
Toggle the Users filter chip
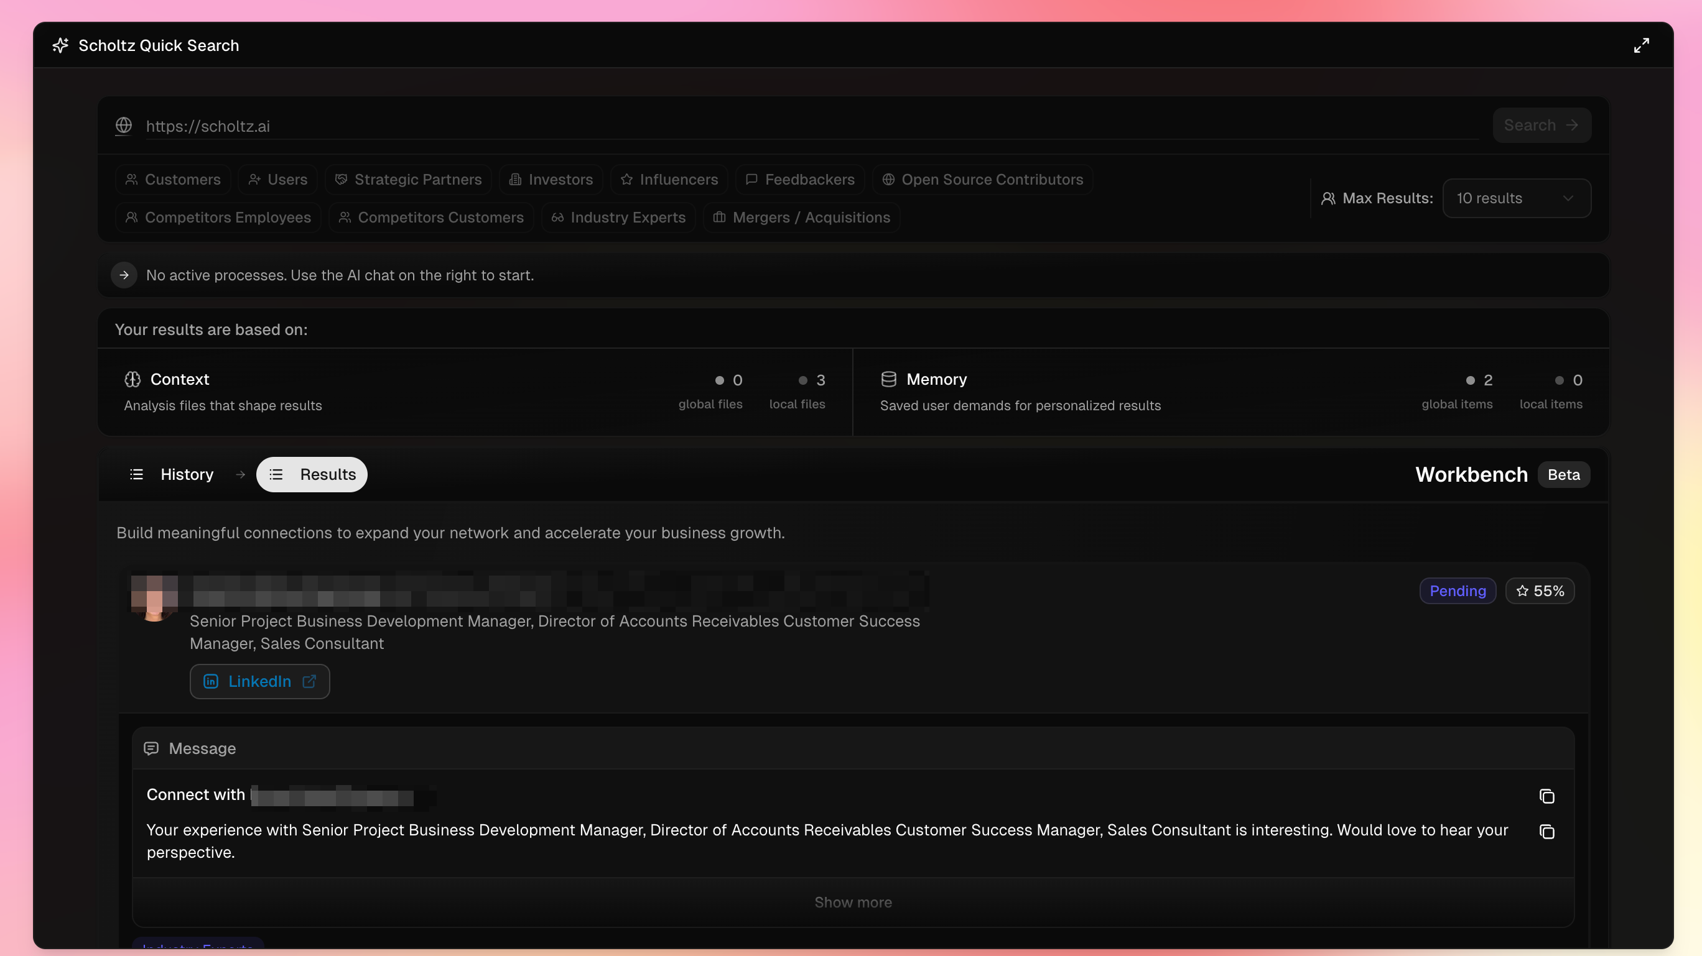tap(277, 180)
